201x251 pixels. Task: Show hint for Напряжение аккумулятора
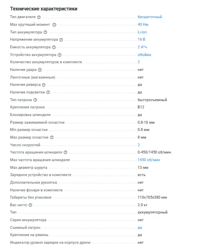(61, 40)
